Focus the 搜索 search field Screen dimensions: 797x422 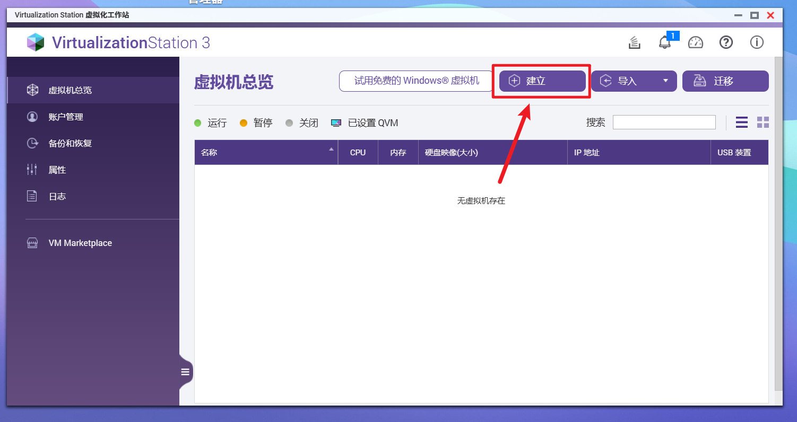(664, 122)
